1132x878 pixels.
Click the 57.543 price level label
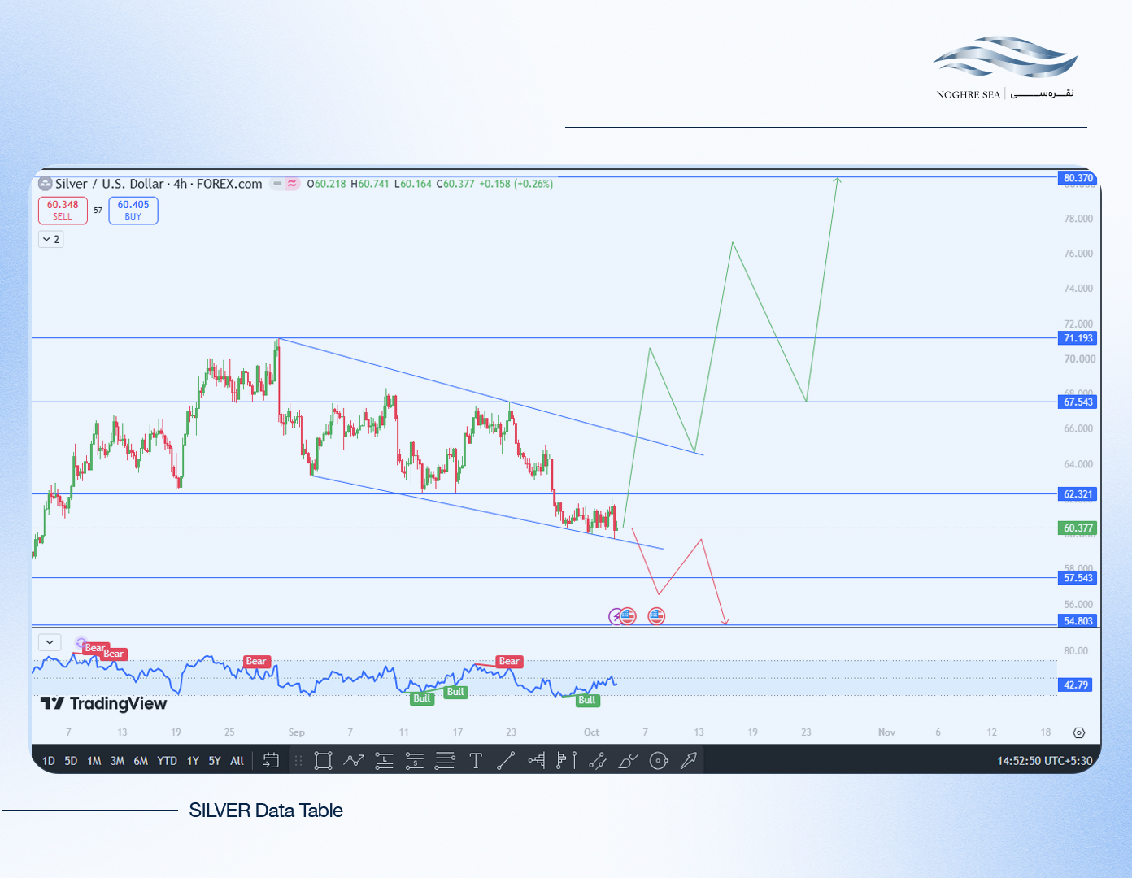coord(1078,578)
